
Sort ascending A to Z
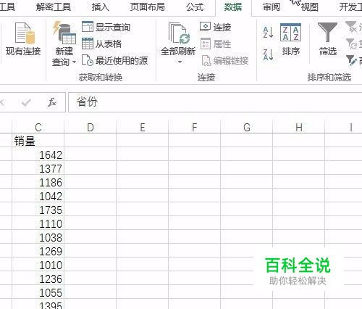coord(268,33)
